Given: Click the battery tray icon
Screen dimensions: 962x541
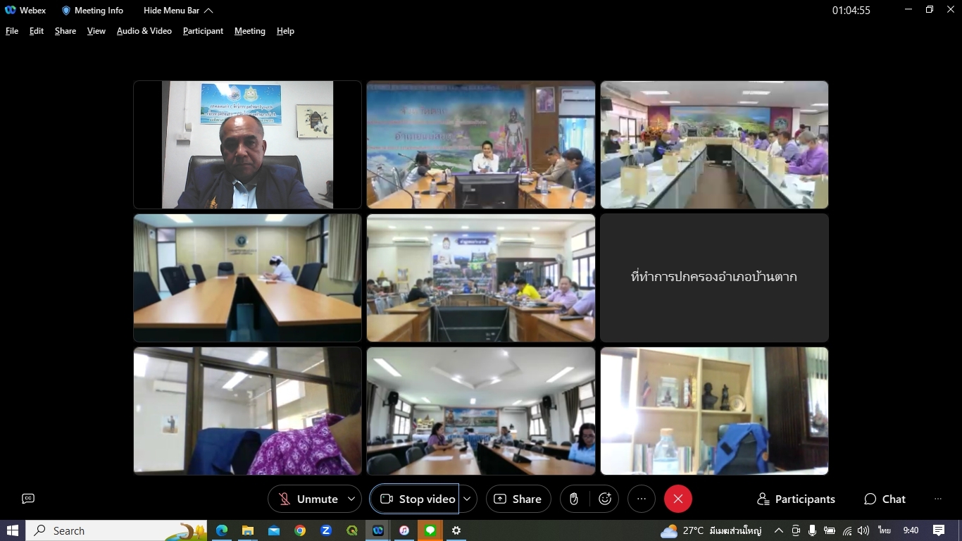Looking at the screenshot, I should (830, 530).
